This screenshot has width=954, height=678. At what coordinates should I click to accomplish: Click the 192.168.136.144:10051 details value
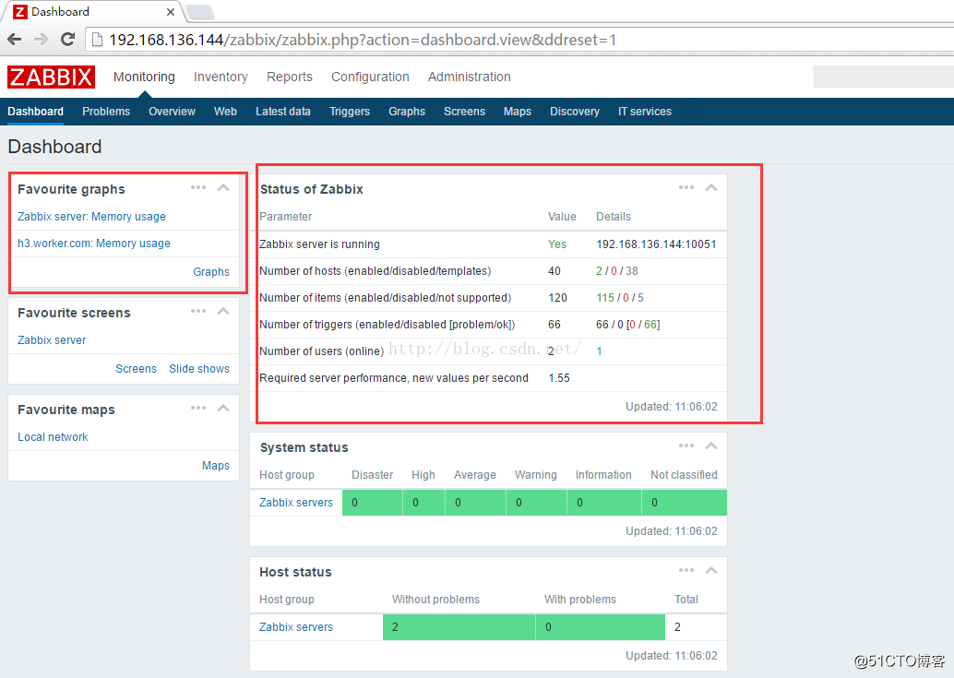656,244
